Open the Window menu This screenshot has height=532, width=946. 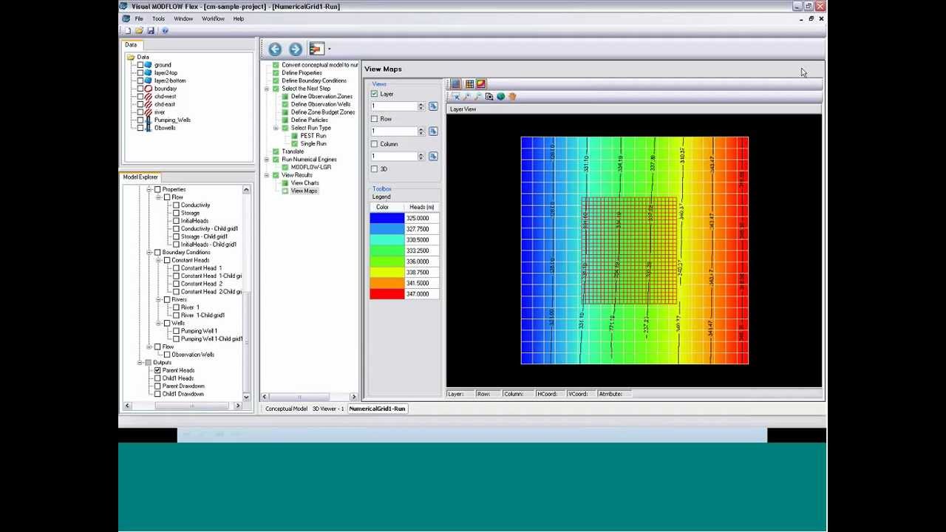point(183,18)
